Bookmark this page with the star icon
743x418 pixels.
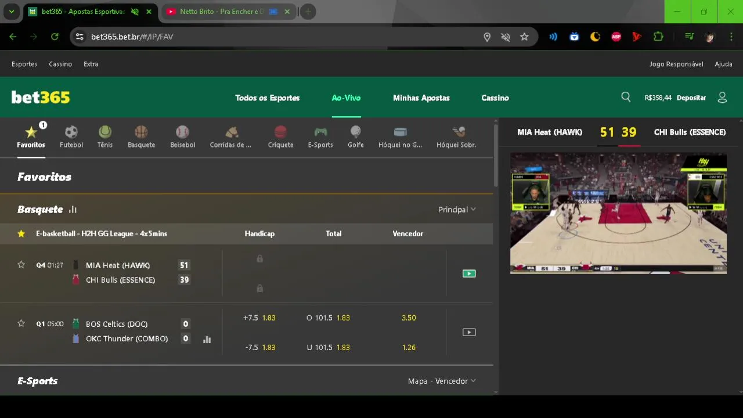tap(524, 37)
